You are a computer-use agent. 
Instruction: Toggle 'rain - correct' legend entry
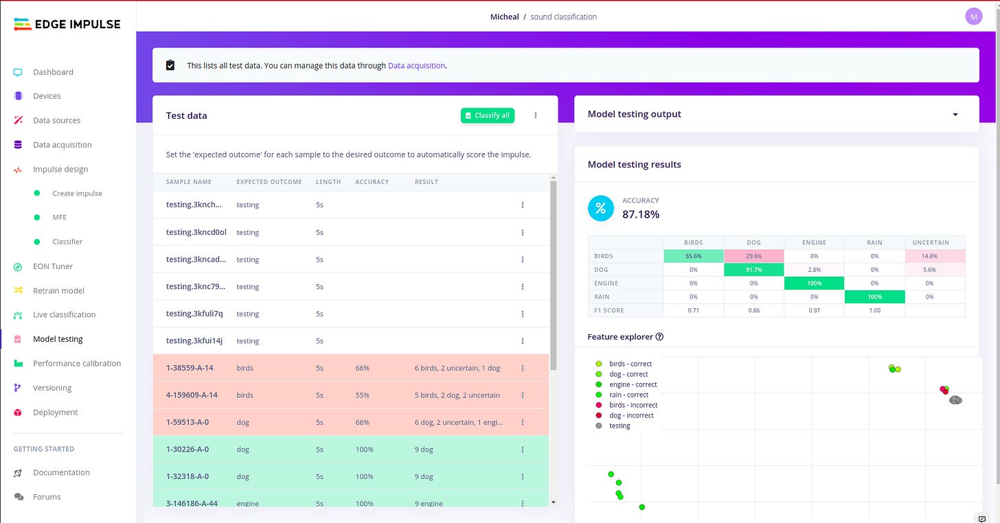pos(622,395)
